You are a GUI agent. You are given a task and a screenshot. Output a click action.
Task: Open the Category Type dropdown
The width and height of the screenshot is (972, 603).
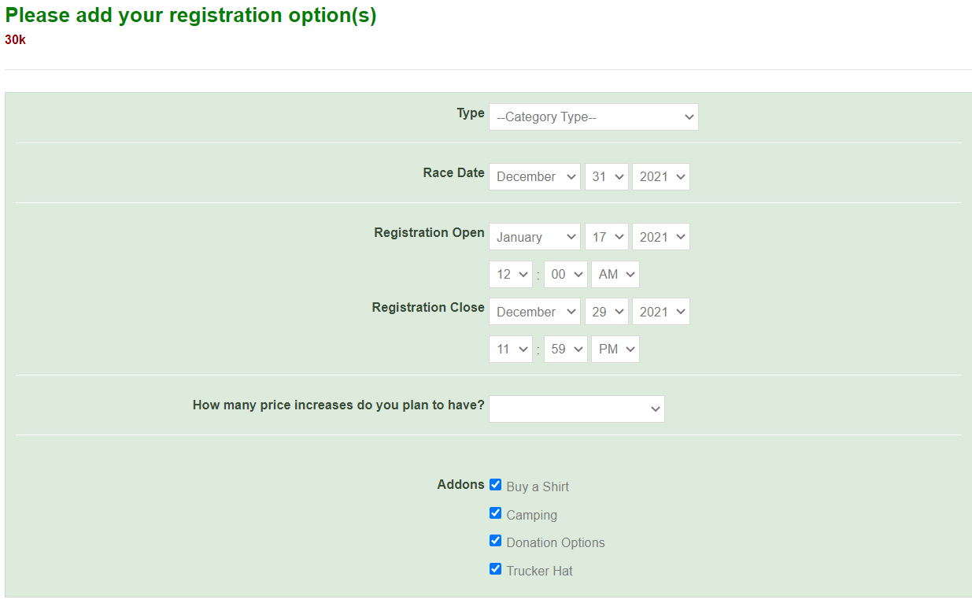pos(593,117)
